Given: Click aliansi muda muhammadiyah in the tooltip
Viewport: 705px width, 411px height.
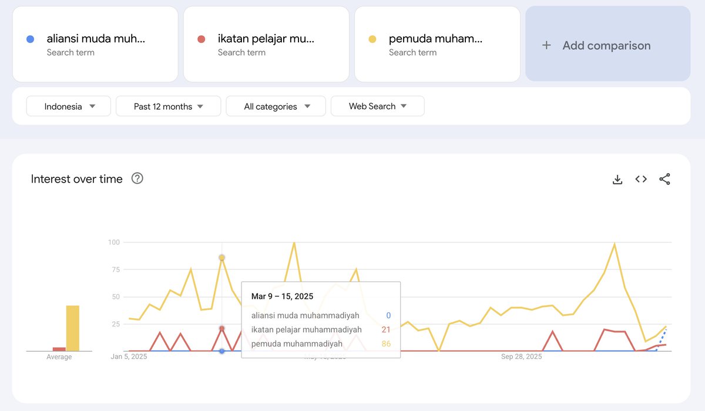Looking at the screenshot, I should (x=305, y=316).
